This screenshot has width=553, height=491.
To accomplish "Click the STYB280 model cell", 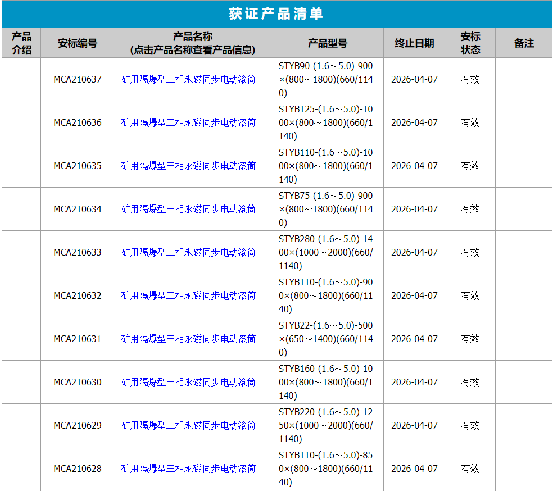I will pos(327,252).
